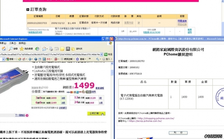Click the 問題查詢 link in order table
The height and width of the screenshot is (139, 224).
[x=182, y=21]
